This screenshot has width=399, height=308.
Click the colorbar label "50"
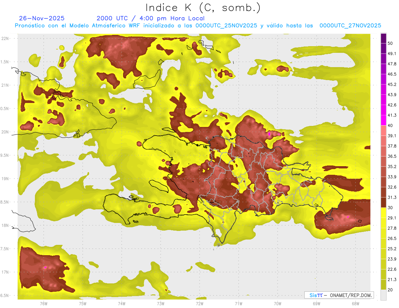coord(390,44)
